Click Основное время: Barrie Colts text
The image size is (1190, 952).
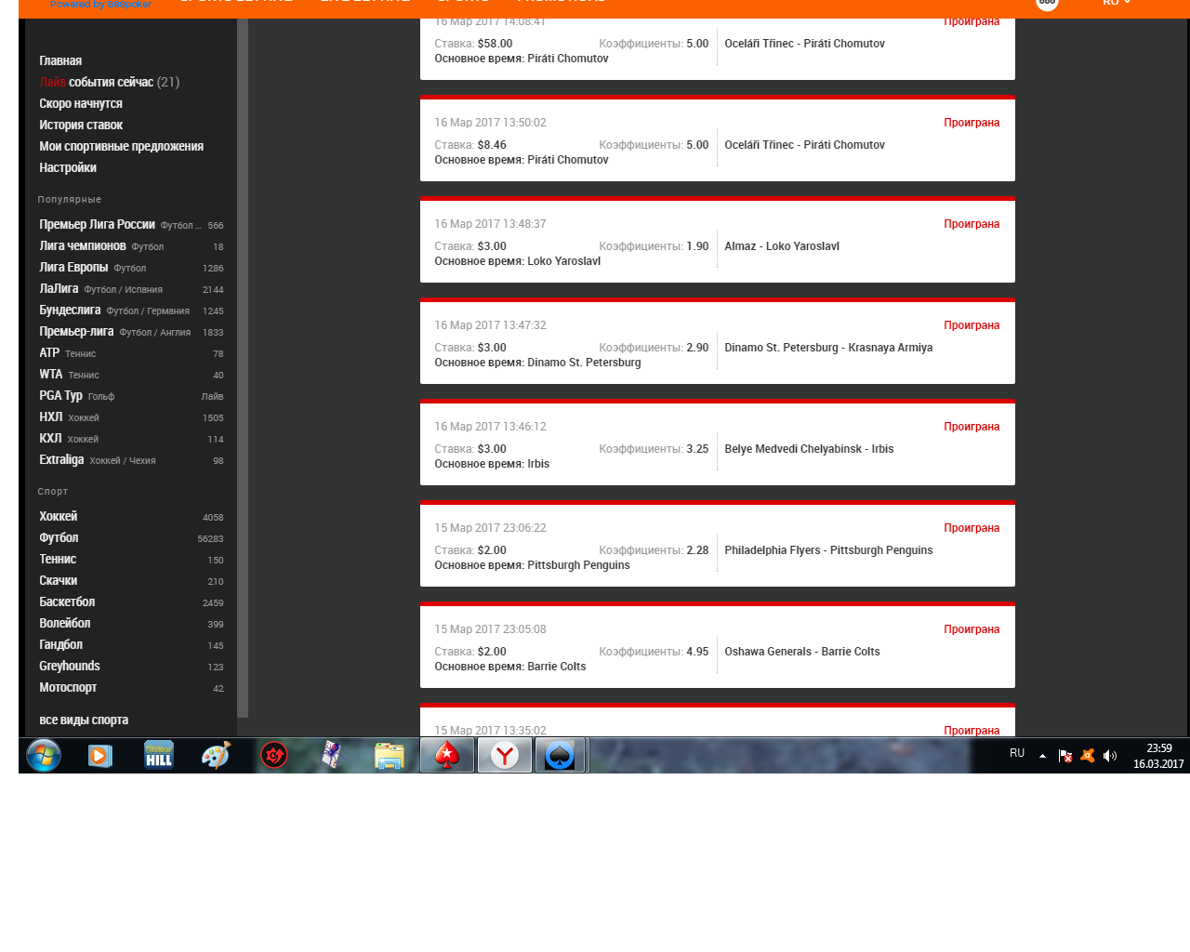tap(510, 667)
